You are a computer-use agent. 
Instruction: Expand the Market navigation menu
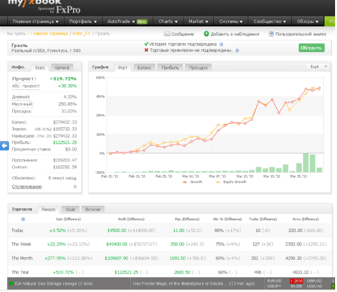[198, 21]
